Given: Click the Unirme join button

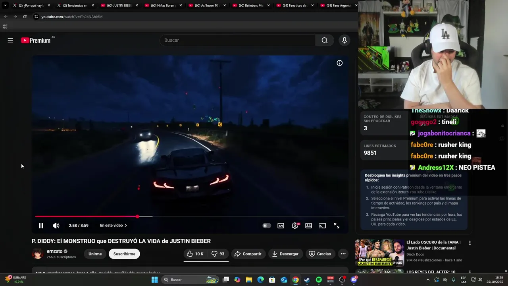Looking at the screenshot, I should pyautogui.click(x=95, y=254).
